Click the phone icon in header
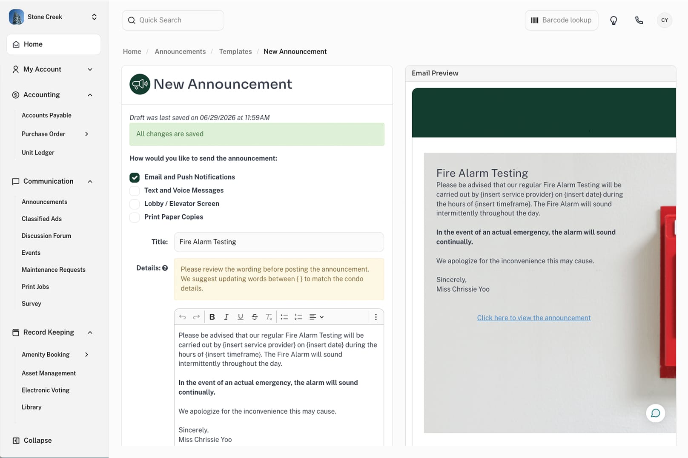Screen dimensions: 688x458 (639, 20)
